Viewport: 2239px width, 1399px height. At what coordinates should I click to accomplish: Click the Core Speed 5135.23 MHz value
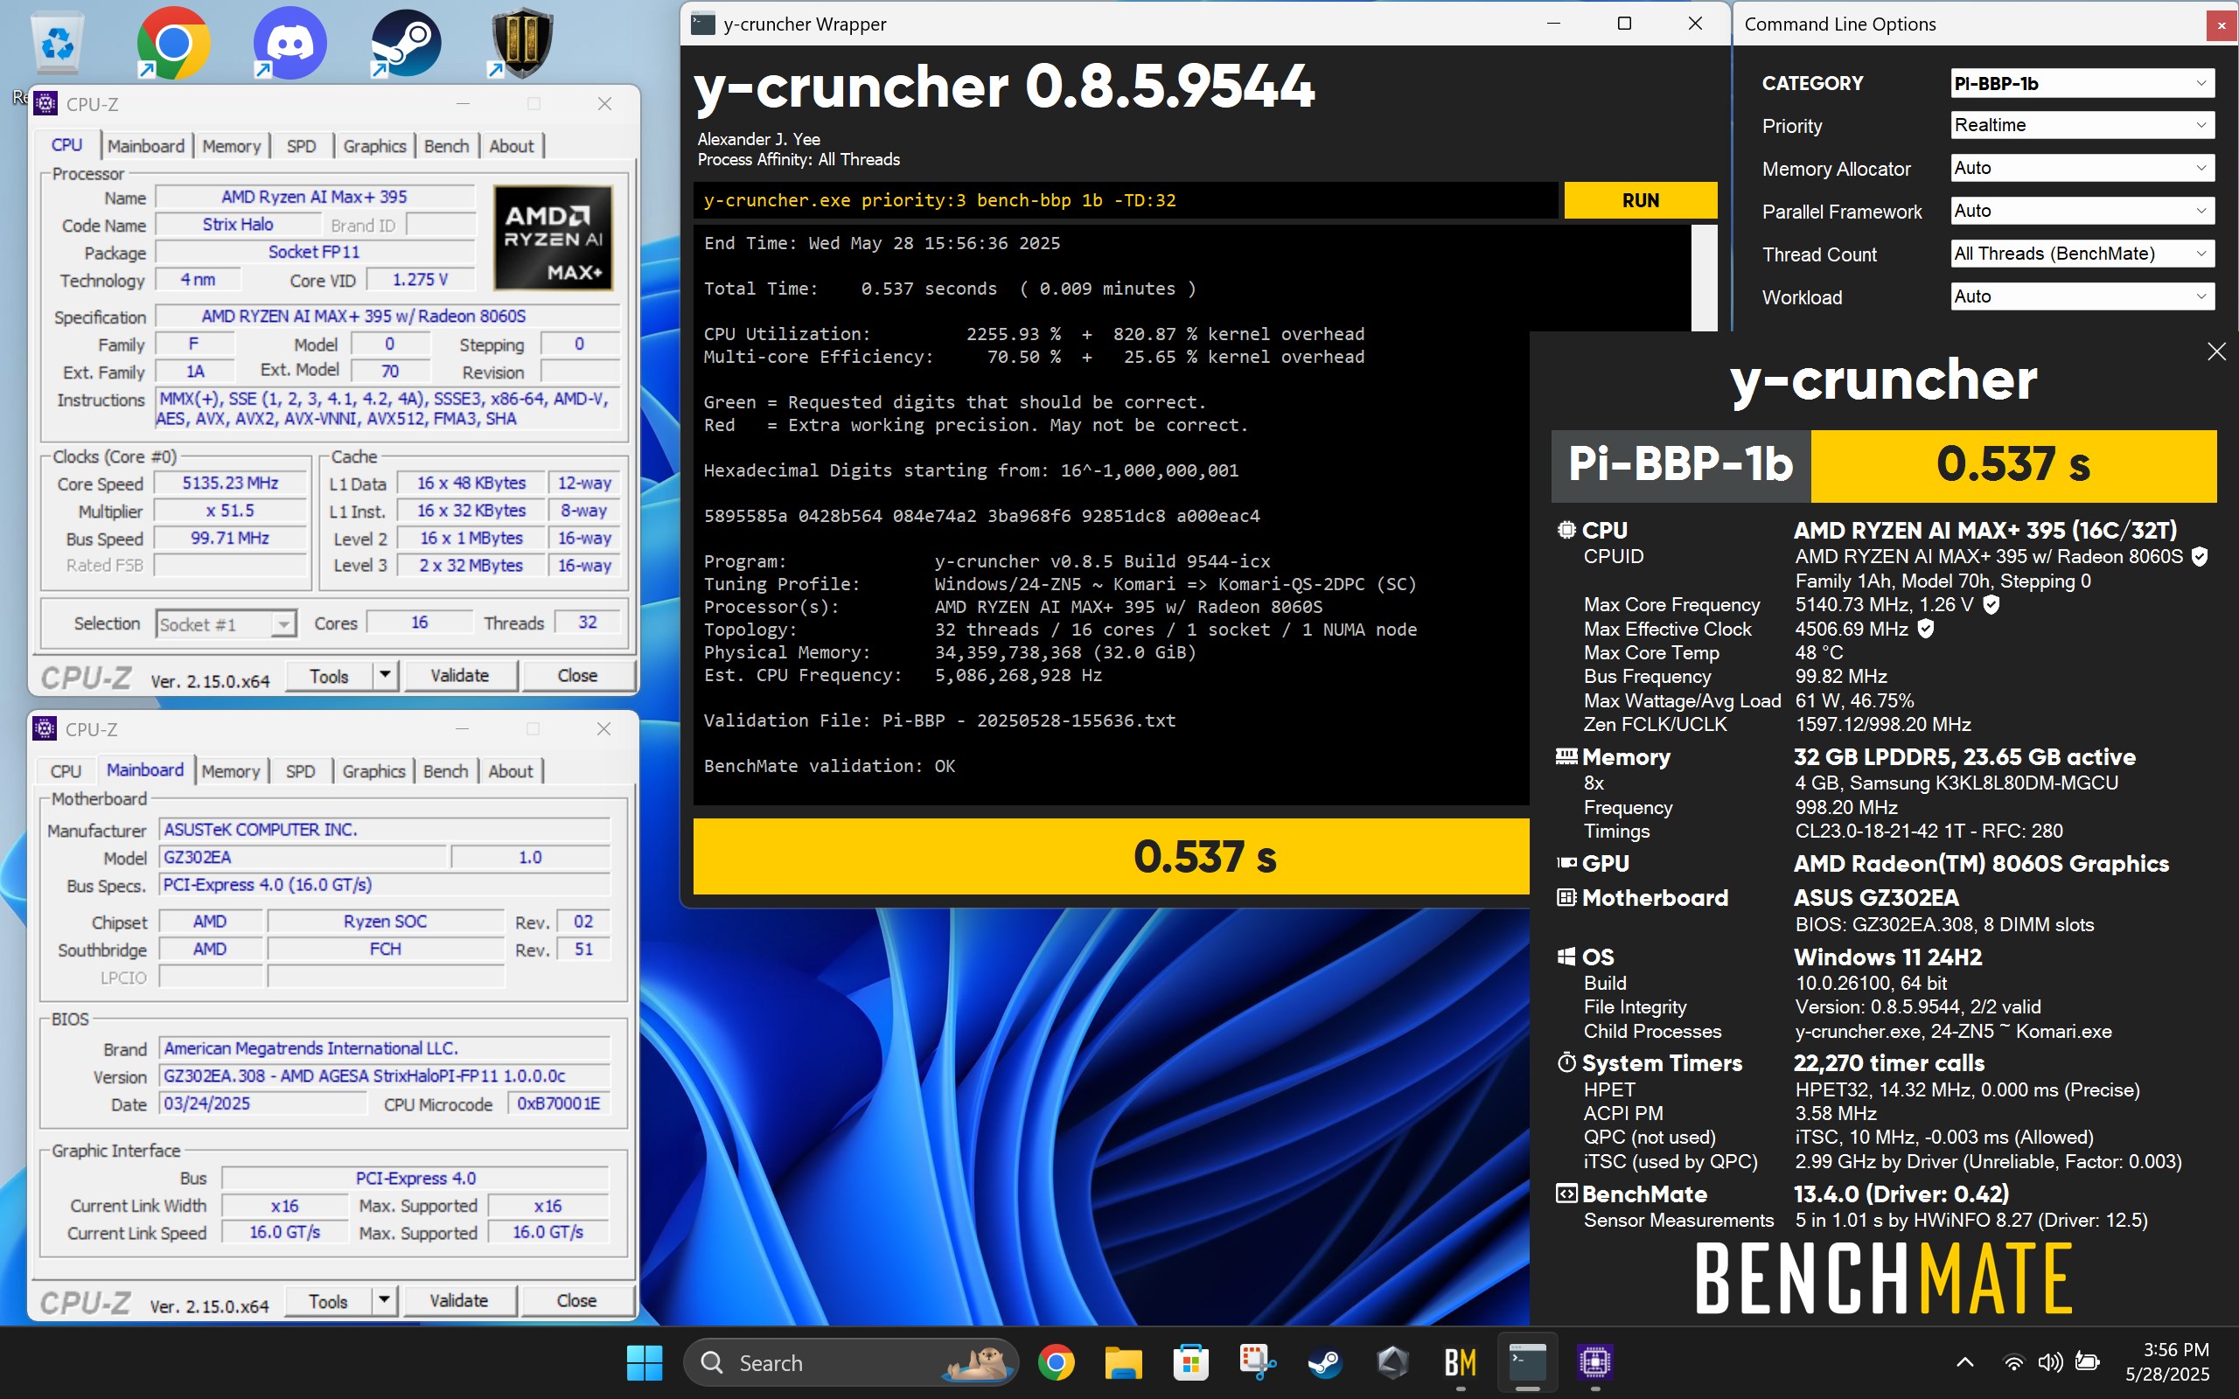[x=230, y=483]
